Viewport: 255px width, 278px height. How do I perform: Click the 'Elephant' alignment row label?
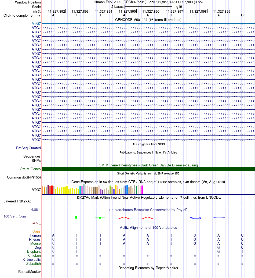(34, 251)
